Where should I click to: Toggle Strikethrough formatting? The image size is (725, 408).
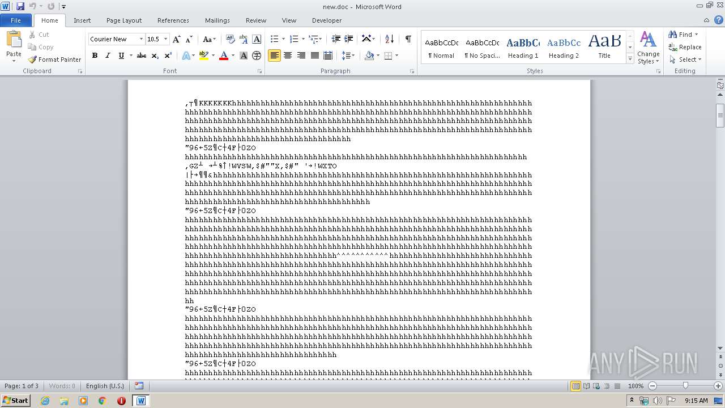142,56
